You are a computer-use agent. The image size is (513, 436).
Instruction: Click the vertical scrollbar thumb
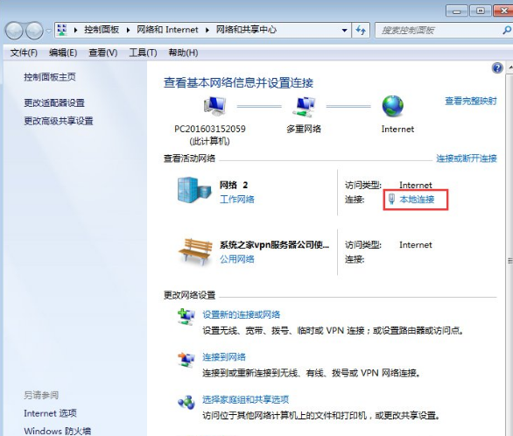coord(510,261)
